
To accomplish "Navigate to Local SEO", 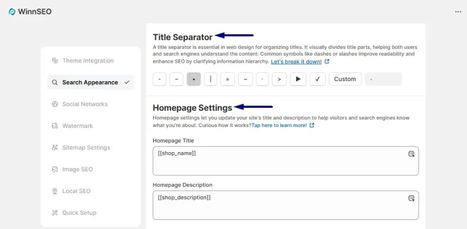I will coord(91,191).
